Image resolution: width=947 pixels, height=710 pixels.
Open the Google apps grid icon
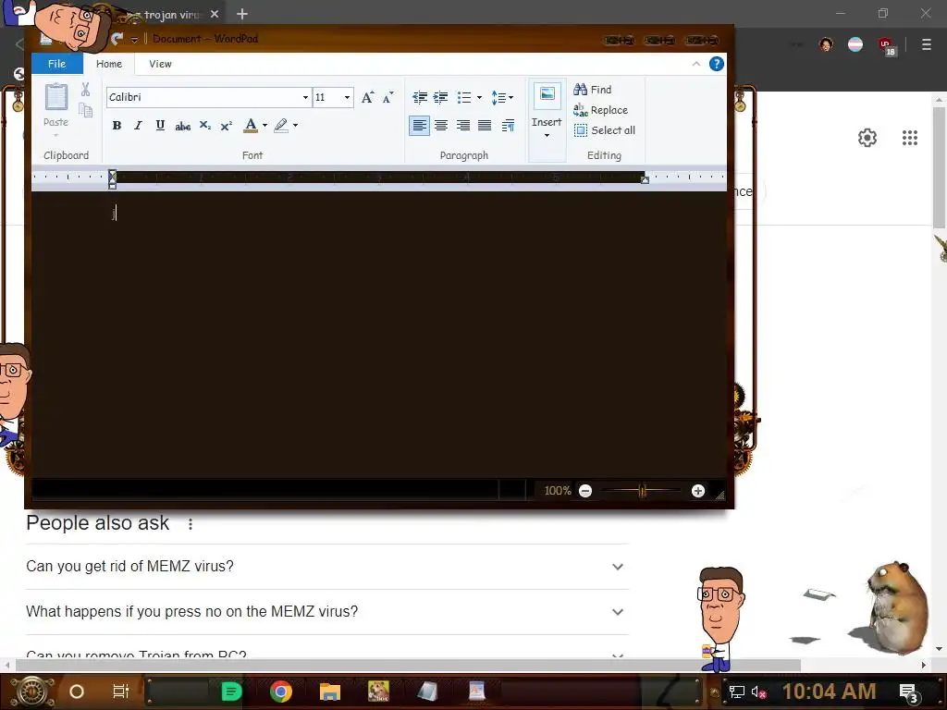pyautogui.click(x=910, y=138)
